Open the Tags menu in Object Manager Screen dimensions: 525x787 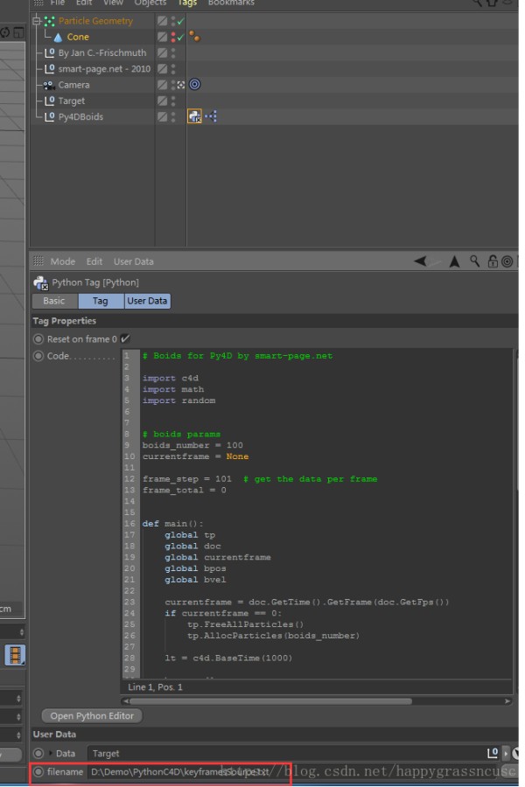click(186, 3)
